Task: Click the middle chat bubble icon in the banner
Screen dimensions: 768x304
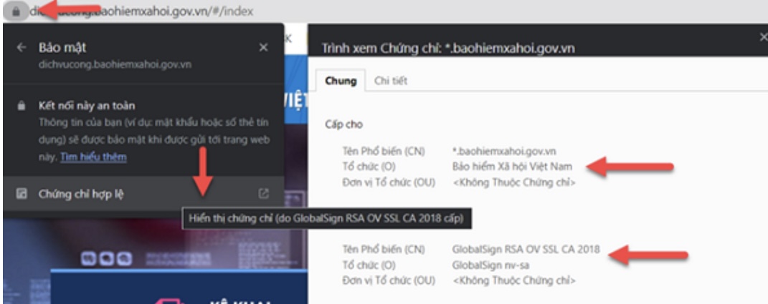Action: (x=107, y=258)
